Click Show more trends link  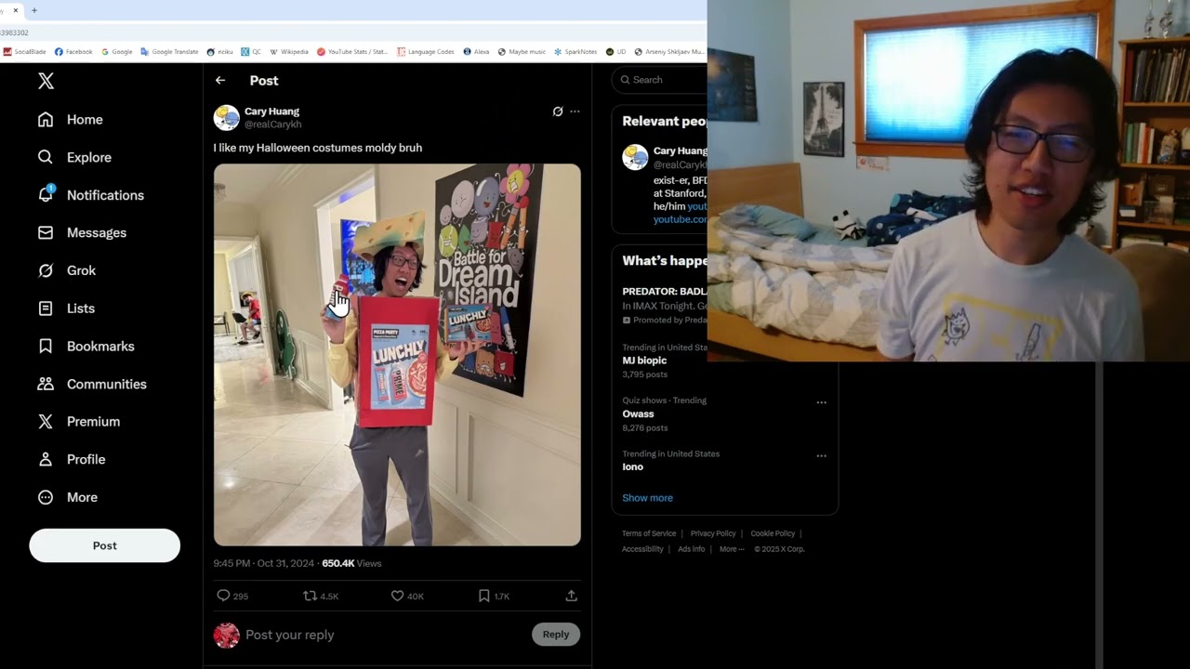tap(647, 498)
